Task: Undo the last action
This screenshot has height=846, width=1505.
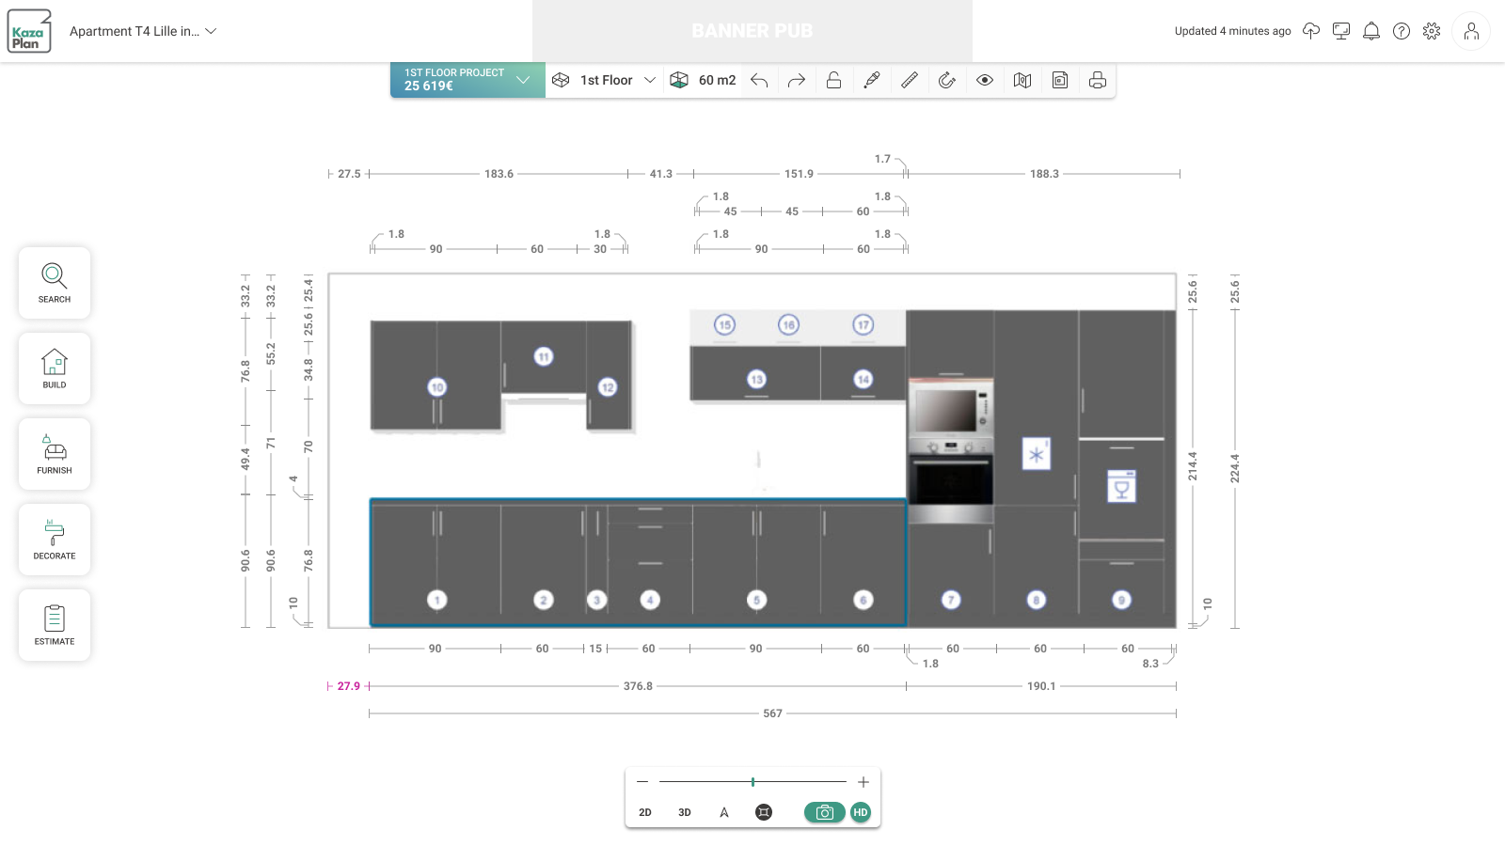Action: click(759, 81)
